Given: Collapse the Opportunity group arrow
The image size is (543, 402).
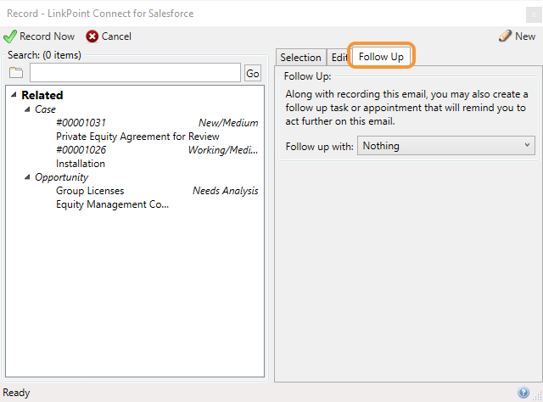Looking at the screenshot, I should (27, 177).
